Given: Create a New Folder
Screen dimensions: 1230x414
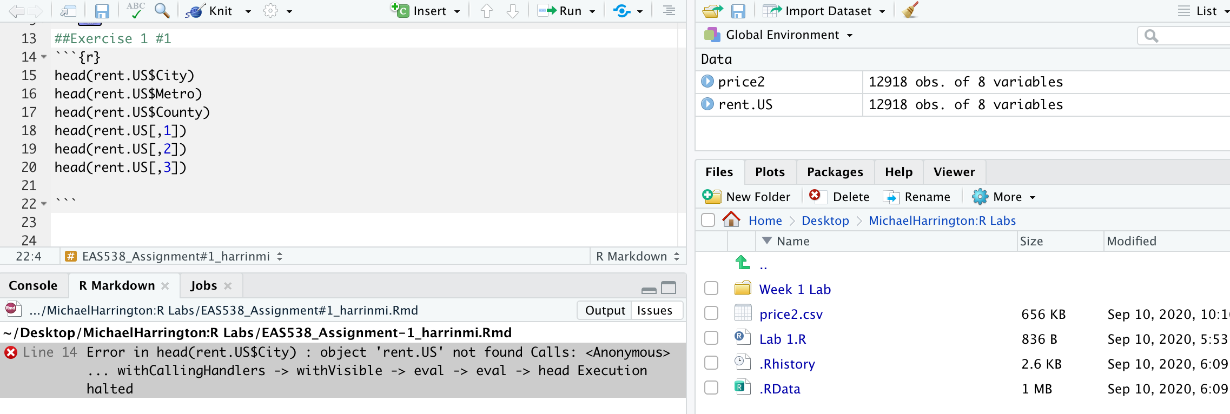Looking at the screenshot, I should pos(746,197).
